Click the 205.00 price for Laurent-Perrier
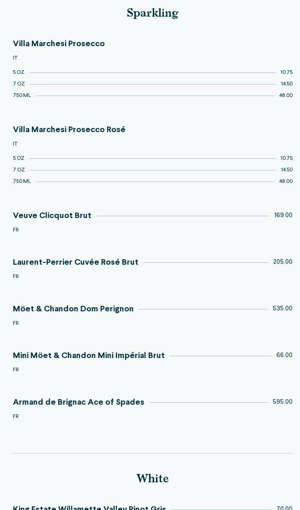 point(282,262)
